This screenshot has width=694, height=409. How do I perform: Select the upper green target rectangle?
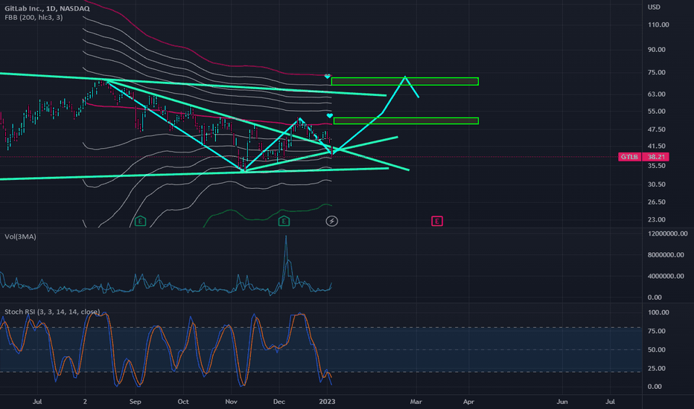pyautogui.click(x=405, y=81)
